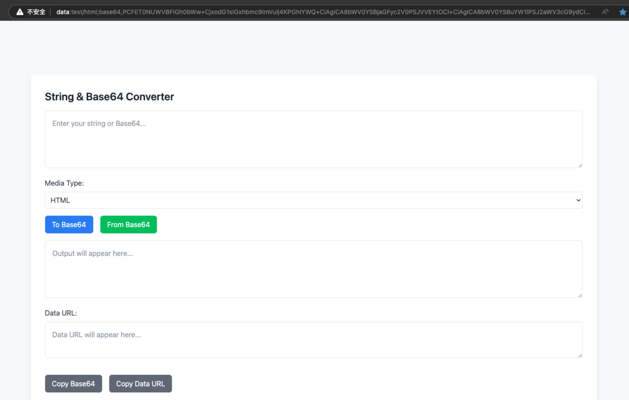Click the read aloud icon in address bar
Image resolution: width=629 pixels, height=400 pixels.
pyautogui.click(x=605, y=12)
